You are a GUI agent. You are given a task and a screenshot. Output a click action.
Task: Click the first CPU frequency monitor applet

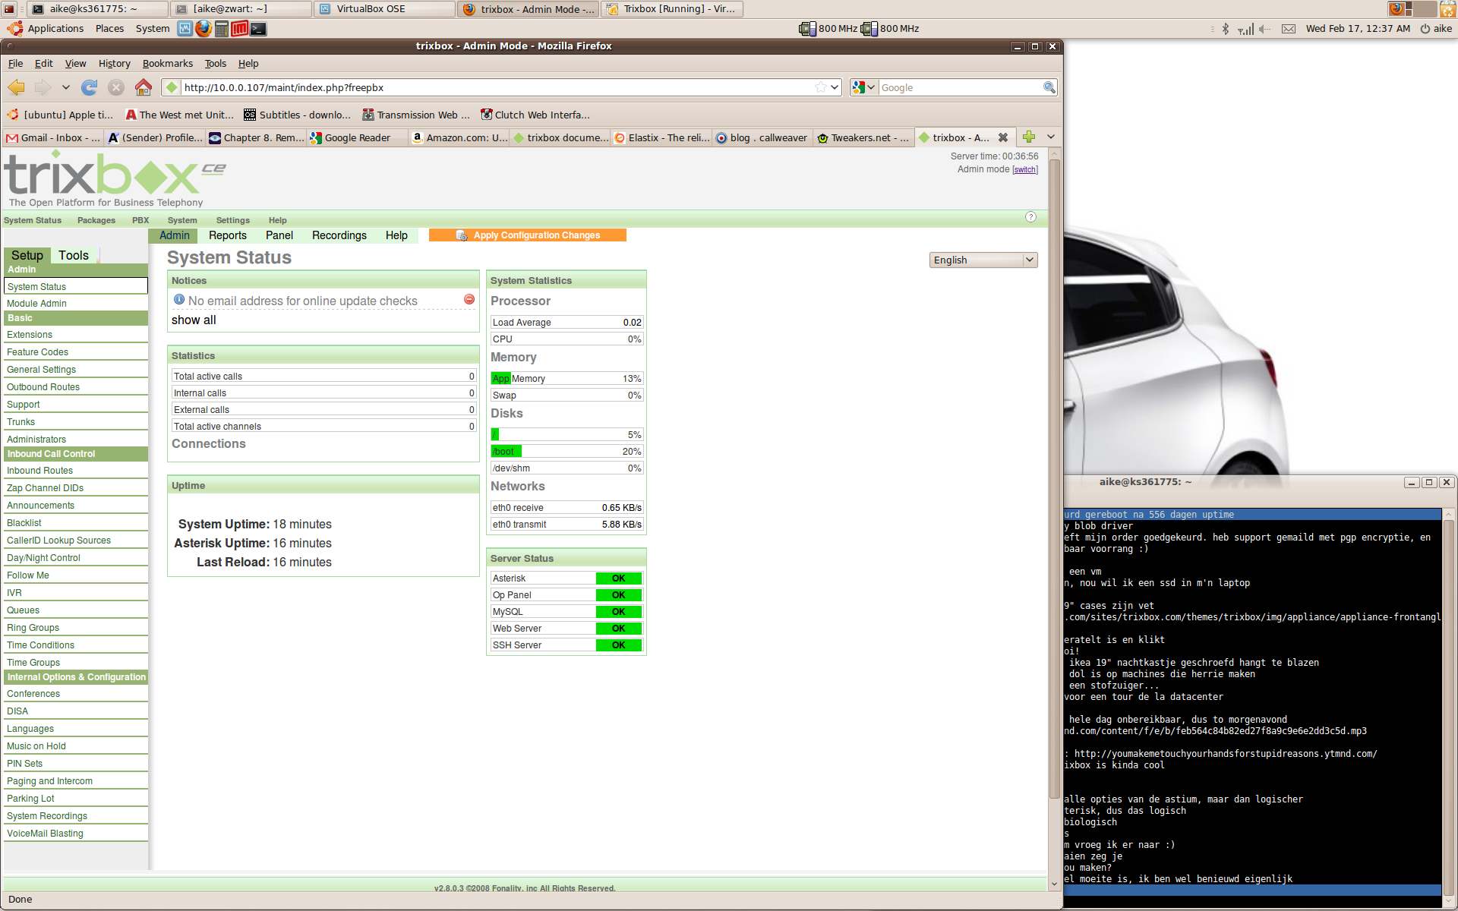(x=828, y=29)
